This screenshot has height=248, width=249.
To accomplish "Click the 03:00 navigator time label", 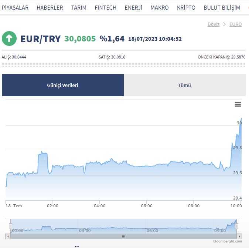I will click(85, 231).
